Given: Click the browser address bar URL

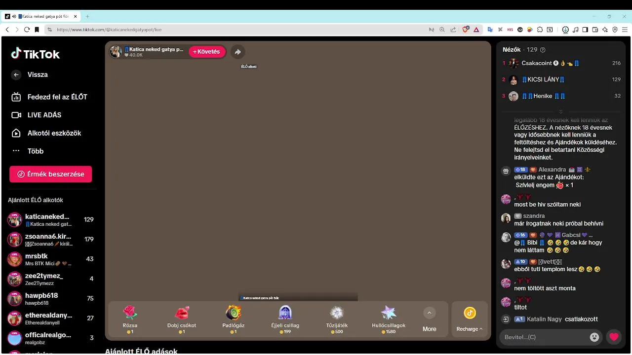Looking at the screenshot, I should click(109, 30).
